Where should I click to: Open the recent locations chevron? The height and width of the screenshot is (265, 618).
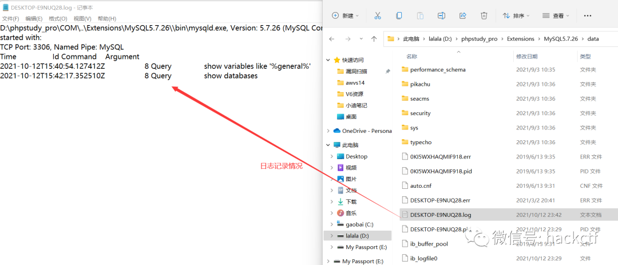click(361, 39)
